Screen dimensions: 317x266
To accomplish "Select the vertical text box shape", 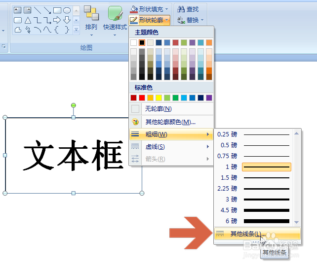I will coord(27,10).
